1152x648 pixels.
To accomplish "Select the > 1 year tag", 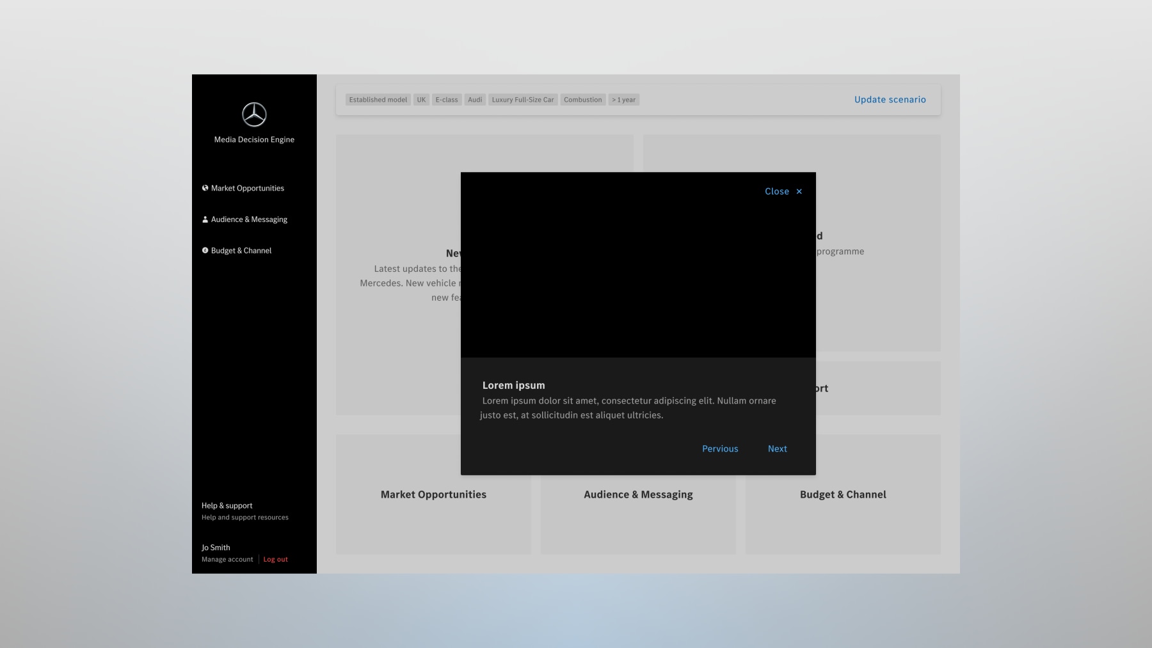I will (623, 100).
